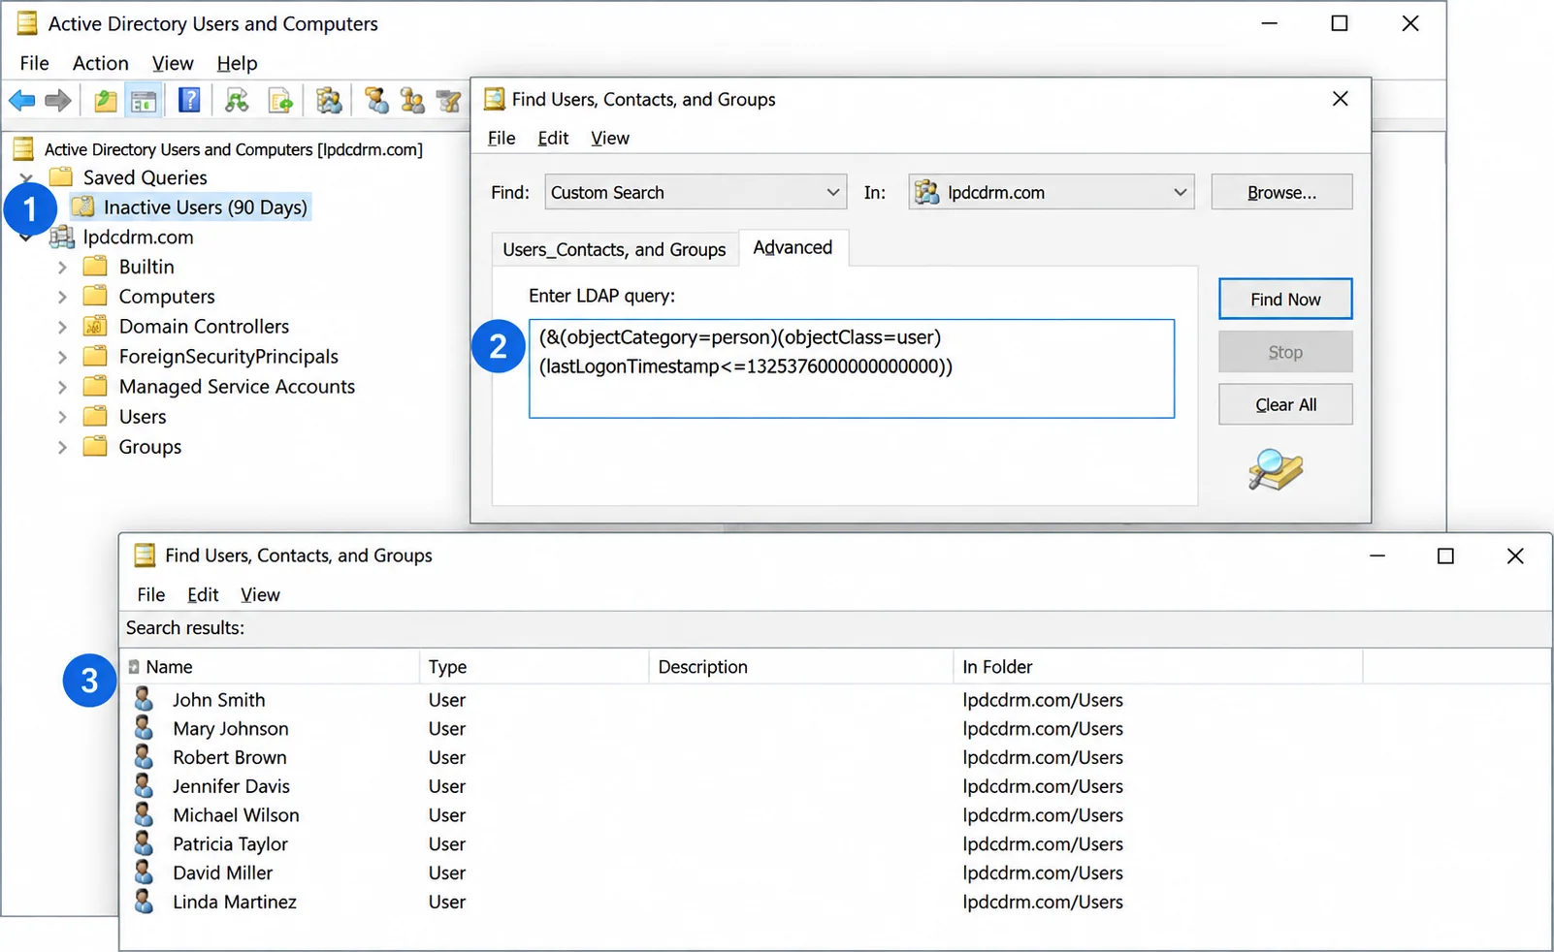This screenshot has height=952, width=1554.
Task: Select Michael Wilson in search results
Action: click(x=236, y=815)
